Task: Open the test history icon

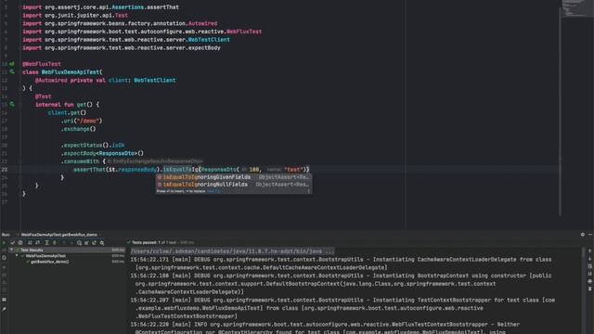Action: [x=79, y=243]
